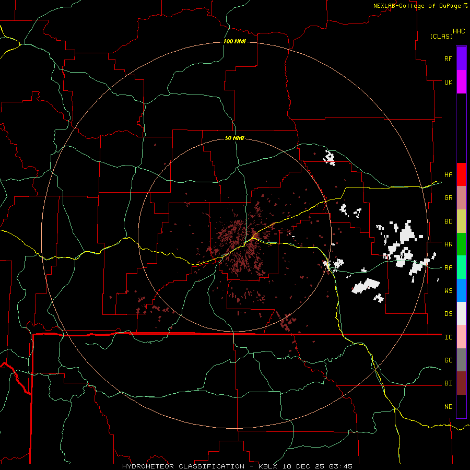Click the WS legend label
The width and height of the screenshot is (470, 470).
coord(448,290)
